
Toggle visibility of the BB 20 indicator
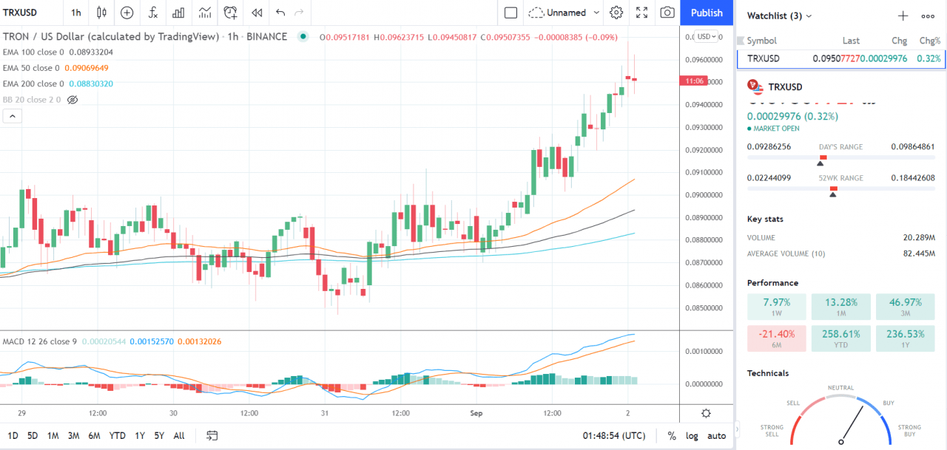click(71, 99)
